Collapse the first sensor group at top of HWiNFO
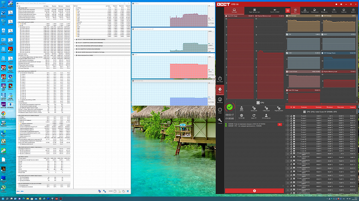Image resolution: width=359 pixels, height=201 pixels. tap(17, 8)
